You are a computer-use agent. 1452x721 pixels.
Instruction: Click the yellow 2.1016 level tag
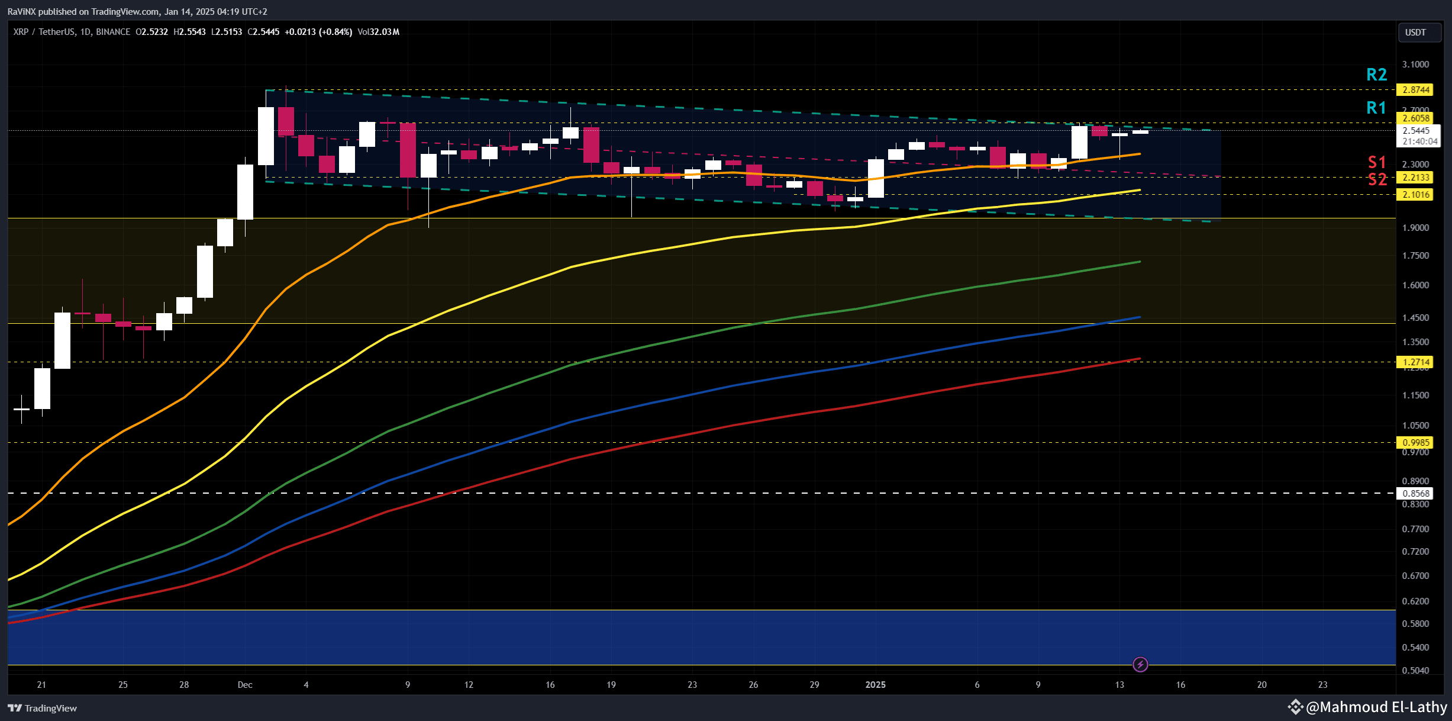tap(1417, 194)
